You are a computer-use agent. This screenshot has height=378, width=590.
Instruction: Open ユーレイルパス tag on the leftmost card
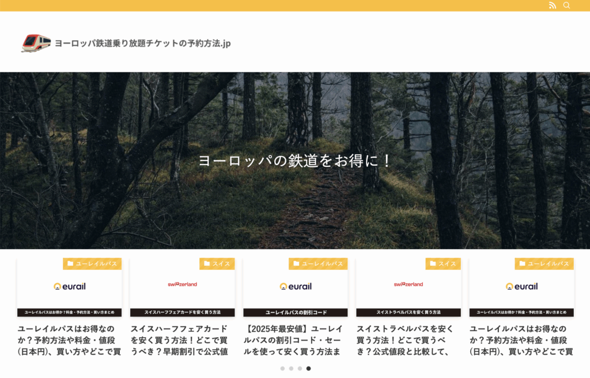tap(92, 264)
